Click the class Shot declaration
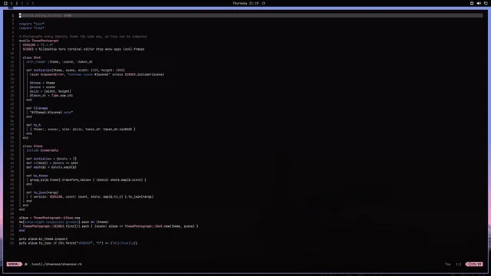This screenshot has width=491, height=276. coord(31,58)
